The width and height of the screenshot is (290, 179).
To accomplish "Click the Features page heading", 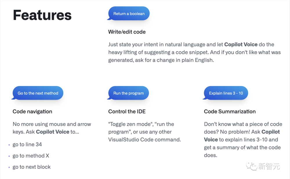I will coord(42,15).
